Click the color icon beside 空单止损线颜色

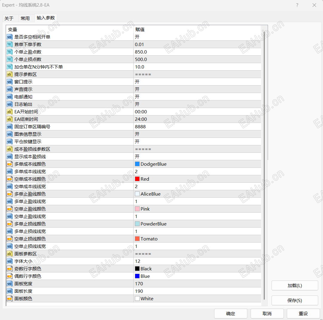coord(9,239)
